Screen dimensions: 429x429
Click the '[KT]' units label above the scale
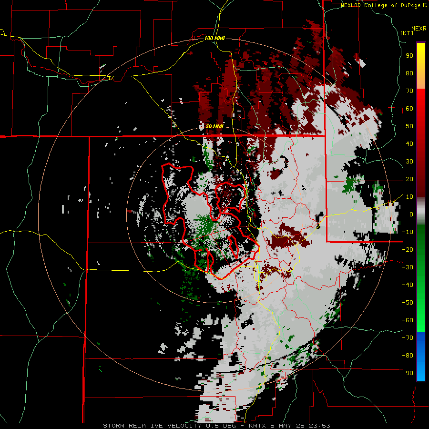coord(407,33)
